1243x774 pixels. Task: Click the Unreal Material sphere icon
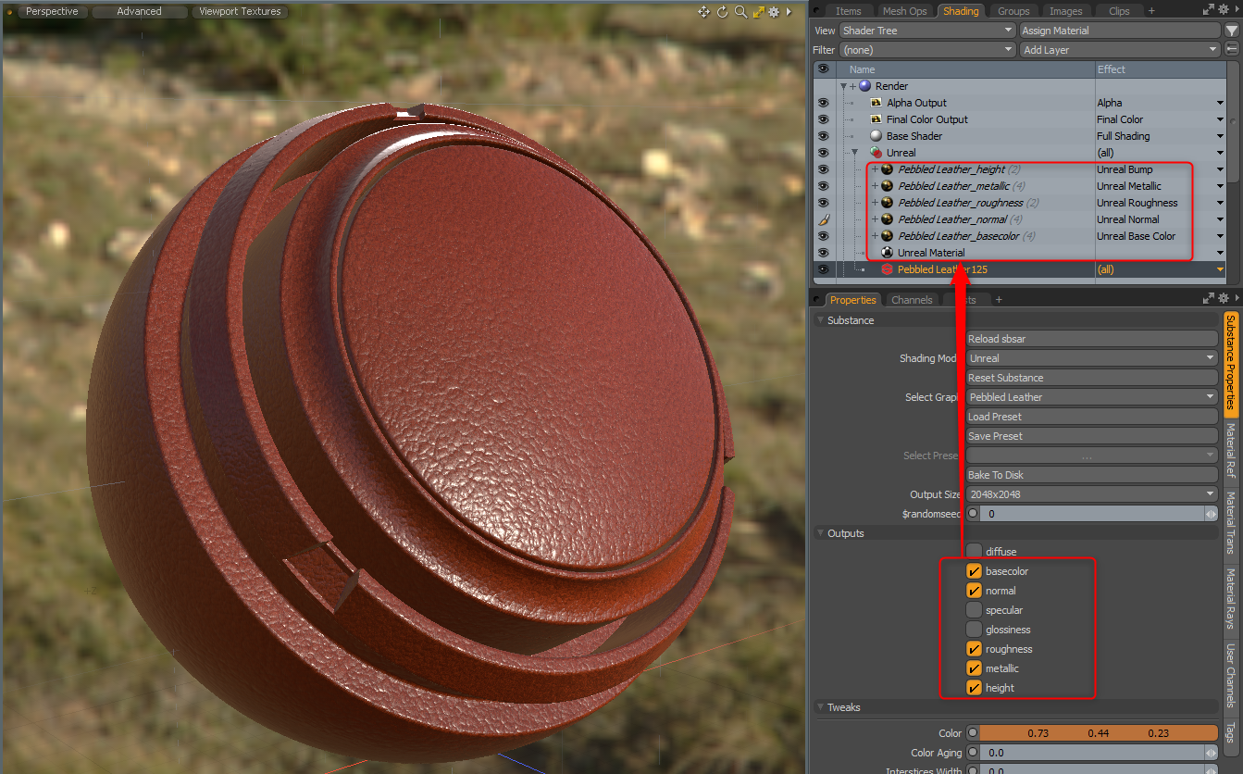(889, 253)
